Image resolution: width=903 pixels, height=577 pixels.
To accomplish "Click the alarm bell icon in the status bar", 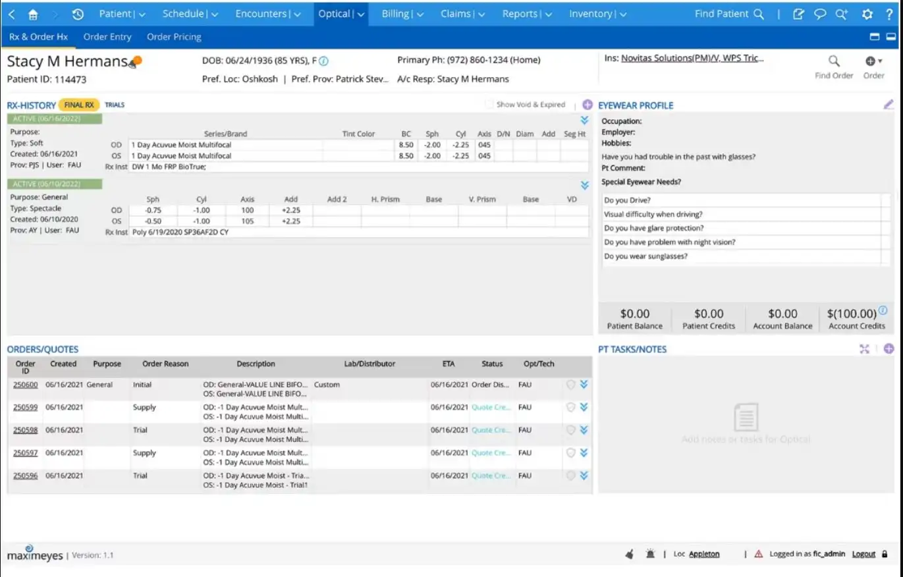I will 650,554.
